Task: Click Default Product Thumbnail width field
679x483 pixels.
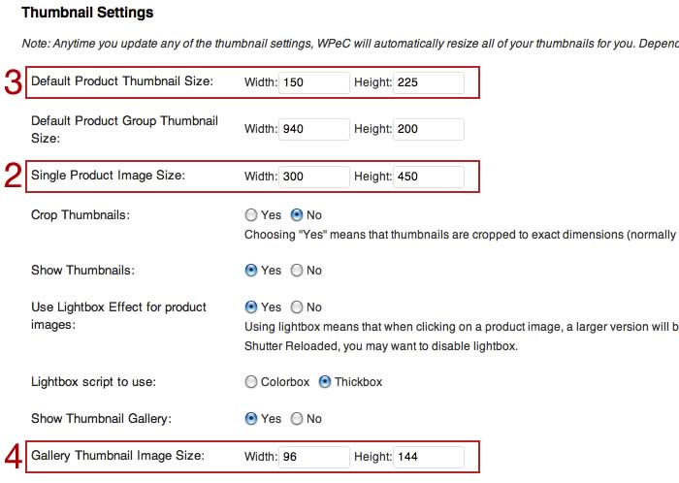Action: 313,82
